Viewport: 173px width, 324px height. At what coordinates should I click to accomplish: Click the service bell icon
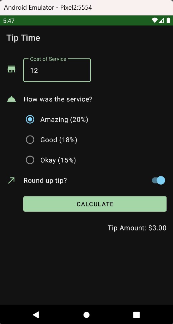11,99
